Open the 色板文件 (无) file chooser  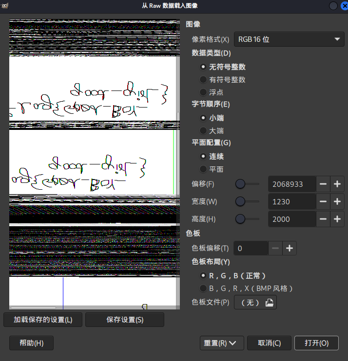tap(255, 302)
